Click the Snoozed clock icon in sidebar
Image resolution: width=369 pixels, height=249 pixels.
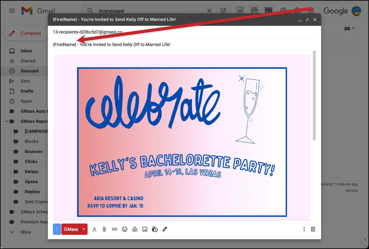(x=12, y=71)
